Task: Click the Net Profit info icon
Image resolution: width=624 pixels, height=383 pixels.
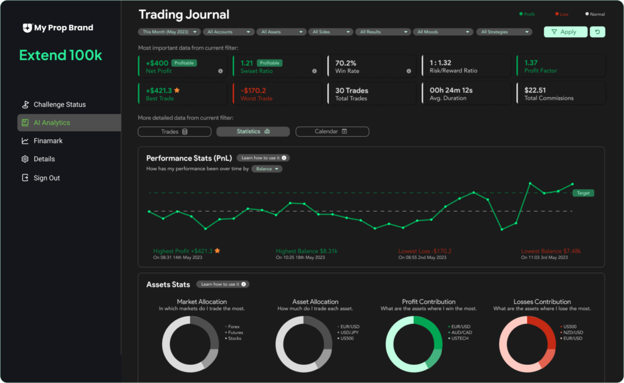Action: click(221, 71)
